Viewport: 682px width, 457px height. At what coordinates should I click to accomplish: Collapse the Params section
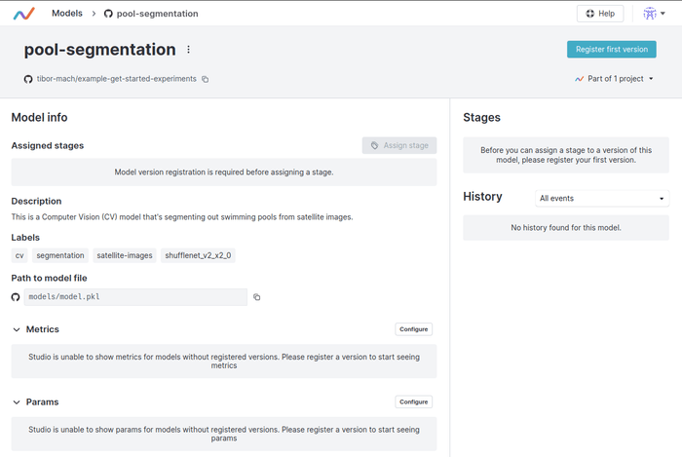(17, 401)
